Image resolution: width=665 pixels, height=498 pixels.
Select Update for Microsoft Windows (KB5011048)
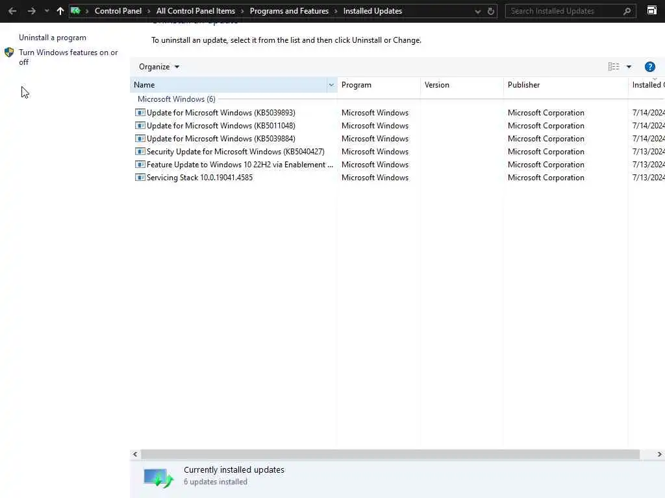pyautogui.click(x=221, y=126)
